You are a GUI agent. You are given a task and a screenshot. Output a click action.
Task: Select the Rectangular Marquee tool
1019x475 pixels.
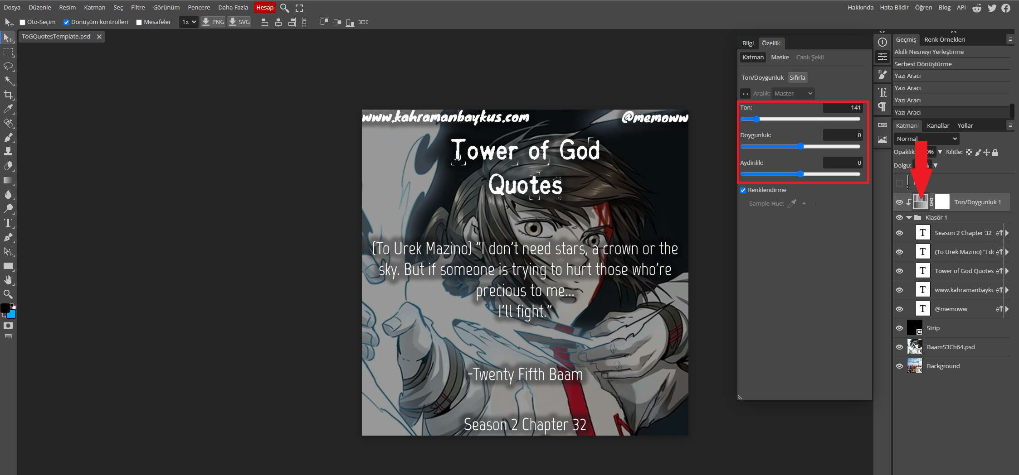(8, 52)
